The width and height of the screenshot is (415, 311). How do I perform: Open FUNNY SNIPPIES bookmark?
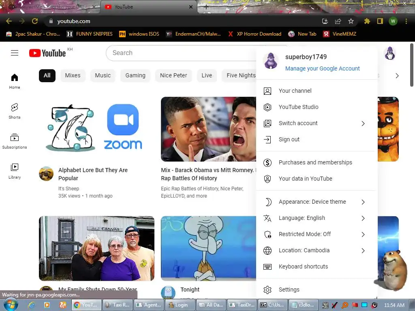pyautogui.click(x=90, y=34)
